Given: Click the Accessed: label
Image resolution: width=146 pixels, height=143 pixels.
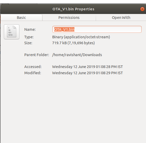Looking at the screenshot, I should 33,67.
